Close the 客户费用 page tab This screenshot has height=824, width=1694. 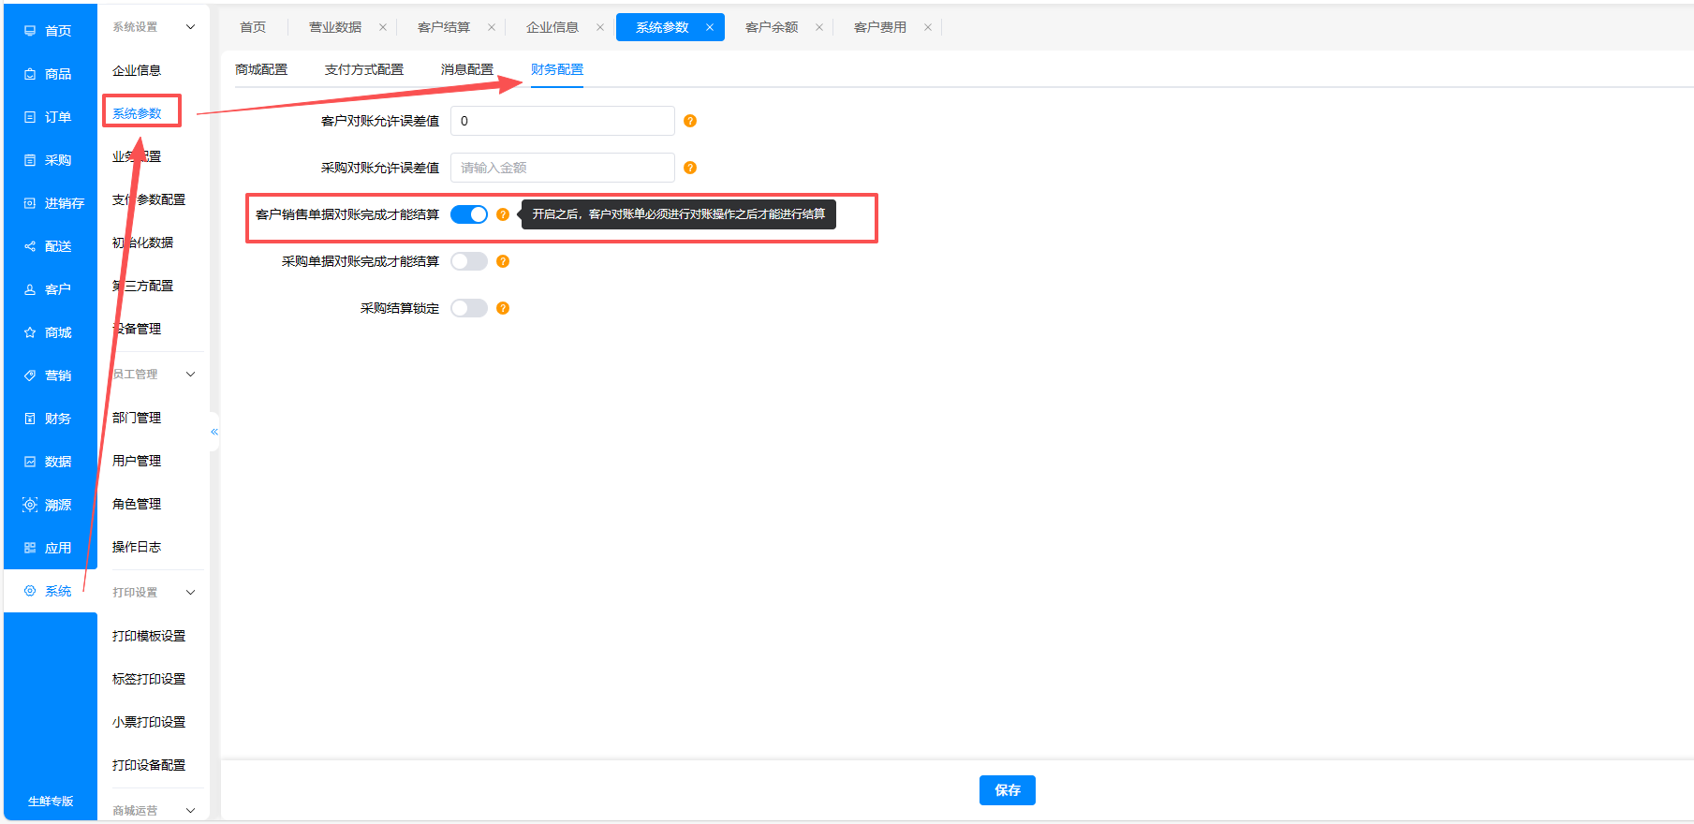coord(928,27)
